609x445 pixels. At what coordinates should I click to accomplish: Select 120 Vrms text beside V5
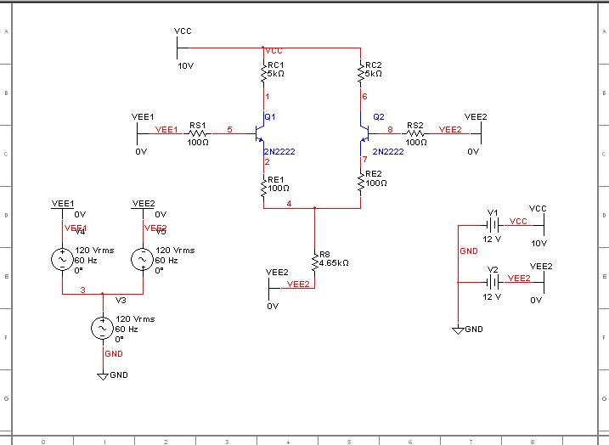pyautogui.click(x=175, y=250)
